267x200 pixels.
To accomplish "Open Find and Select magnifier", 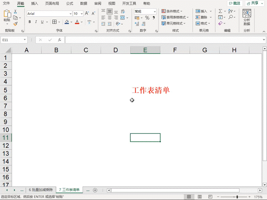I will 231,17.
